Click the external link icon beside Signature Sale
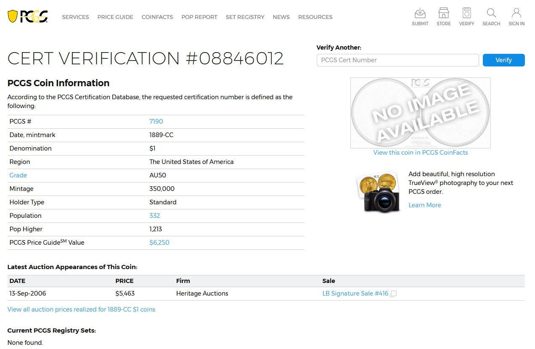 point(393,294)
